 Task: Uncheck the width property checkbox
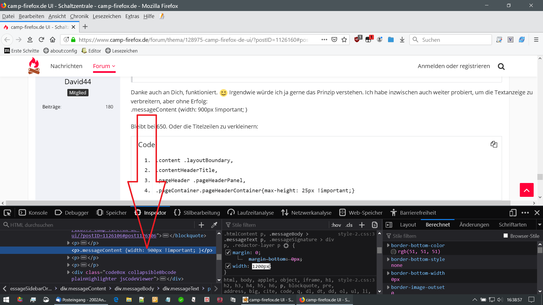(228, 266)
